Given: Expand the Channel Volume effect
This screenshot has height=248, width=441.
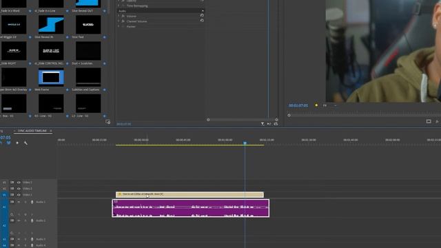Looking at the screenshot, I should [x=119, y=21].
